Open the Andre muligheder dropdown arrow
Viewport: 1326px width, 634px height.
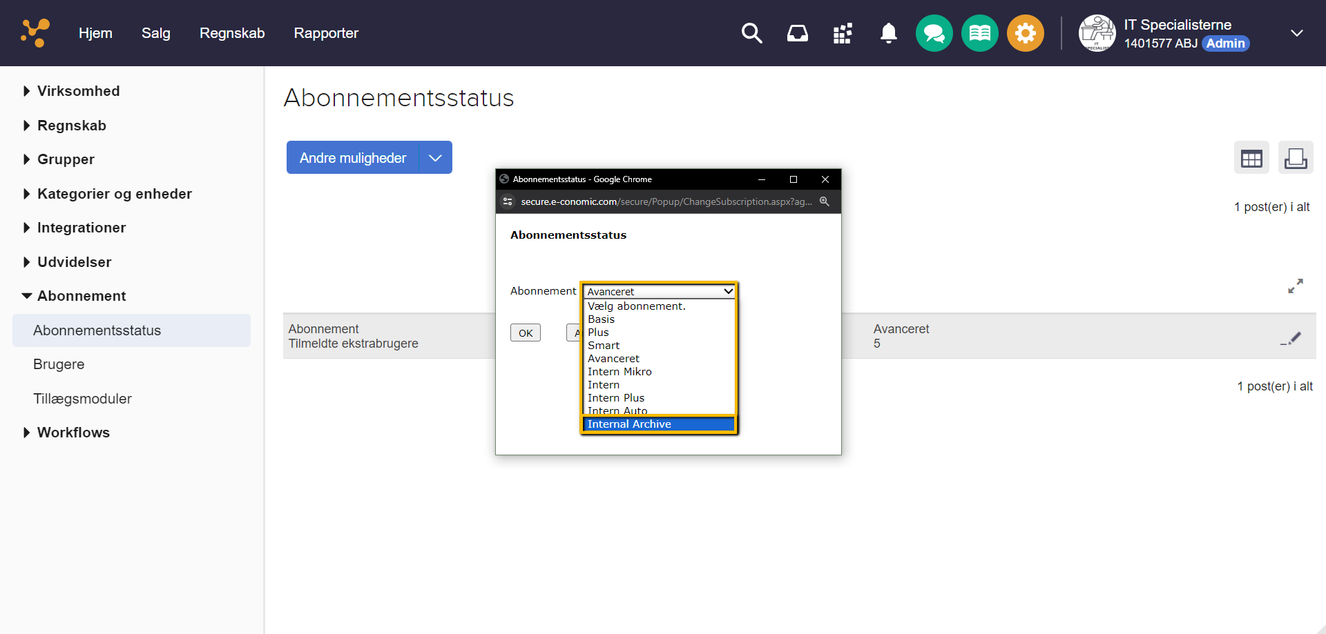pos(435,158)
